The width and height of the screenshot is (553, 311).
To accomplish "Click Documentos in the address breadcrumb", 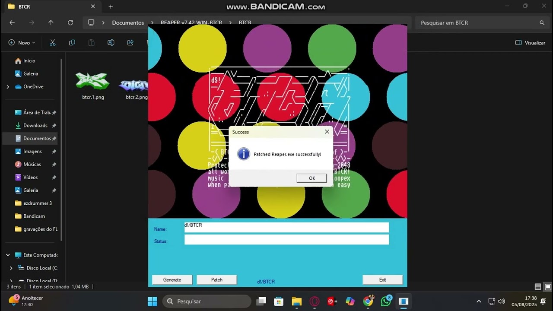I will coord(128,22).
